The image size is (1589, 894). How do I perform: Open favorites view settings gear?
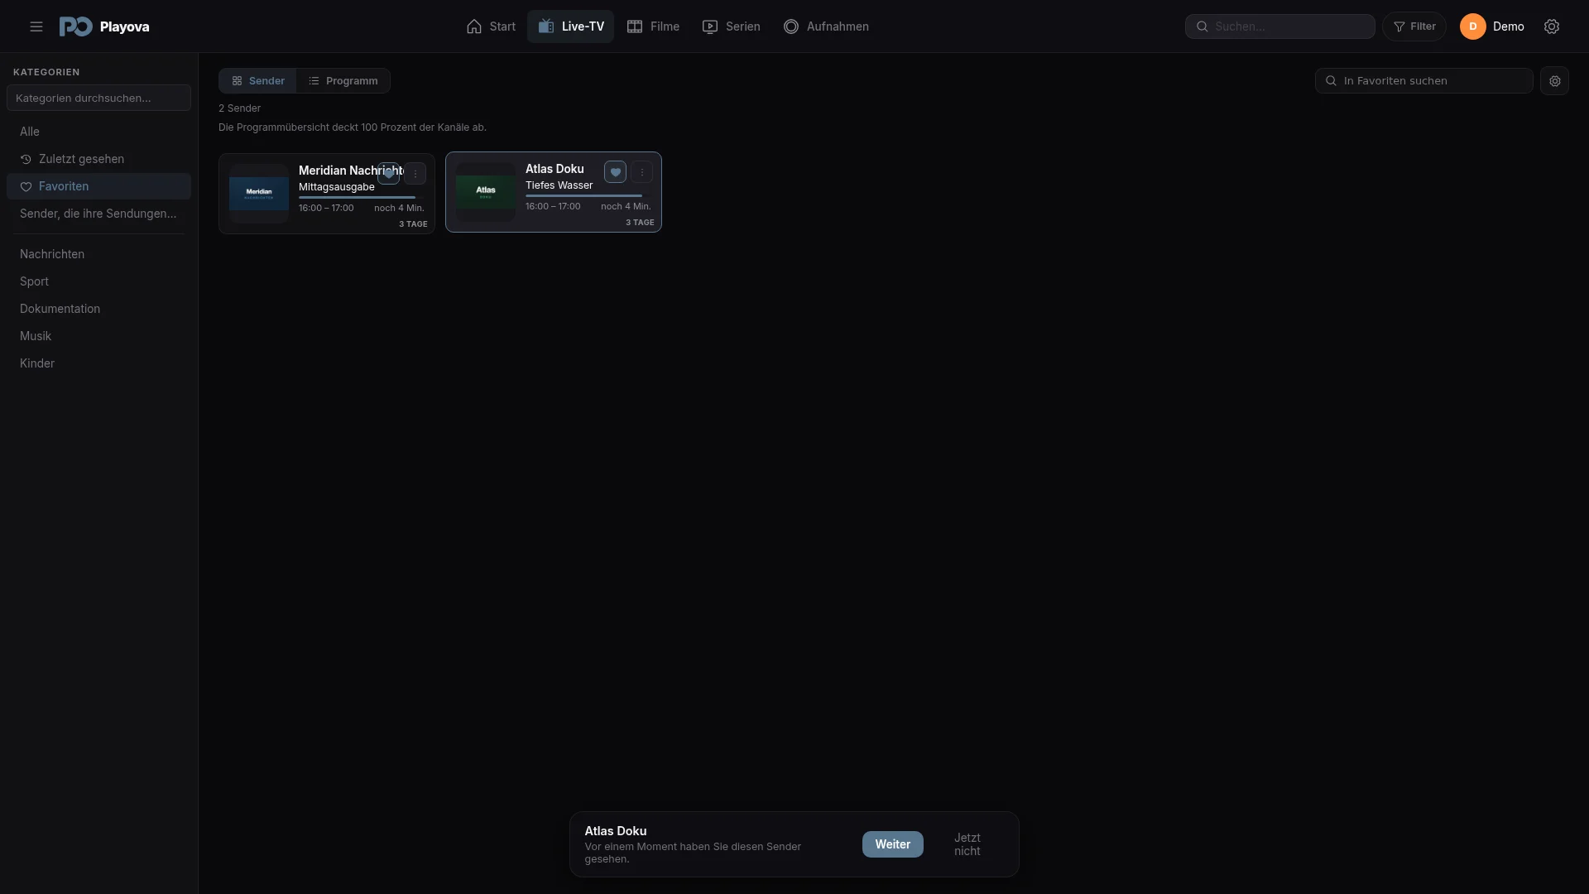[1554, 81]
